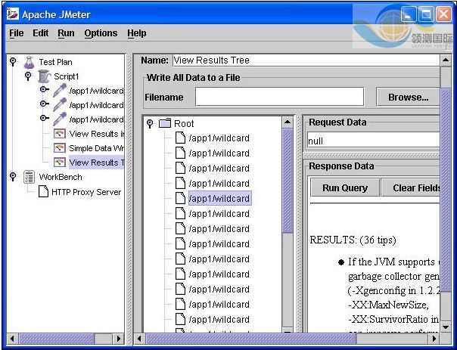Screen dimensions: 457x350
Task: Click the 'Request Data' heading
Action: click(x=337, y=122)
